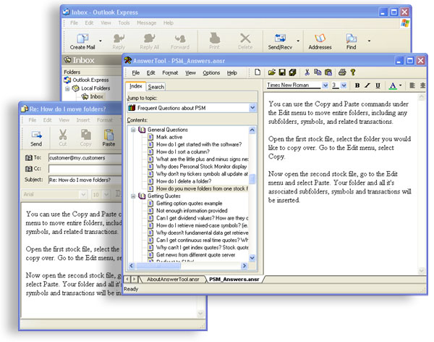This screenshot has height=342, width=434.
Task: Click Send/Recv in Outlook Express toolbar
Action: tap(280, 41)
